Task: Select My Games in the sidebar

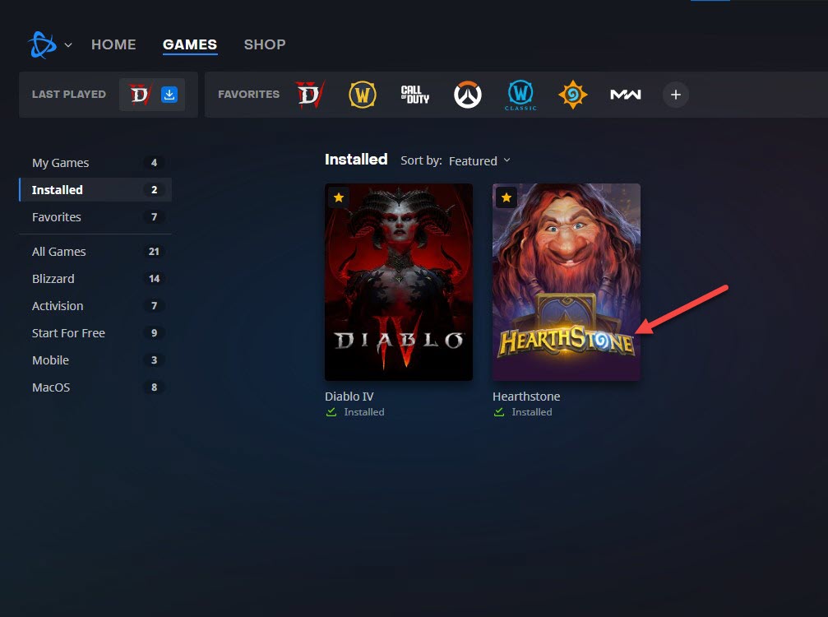Action: pyautogui.click(x=95, y=163)
